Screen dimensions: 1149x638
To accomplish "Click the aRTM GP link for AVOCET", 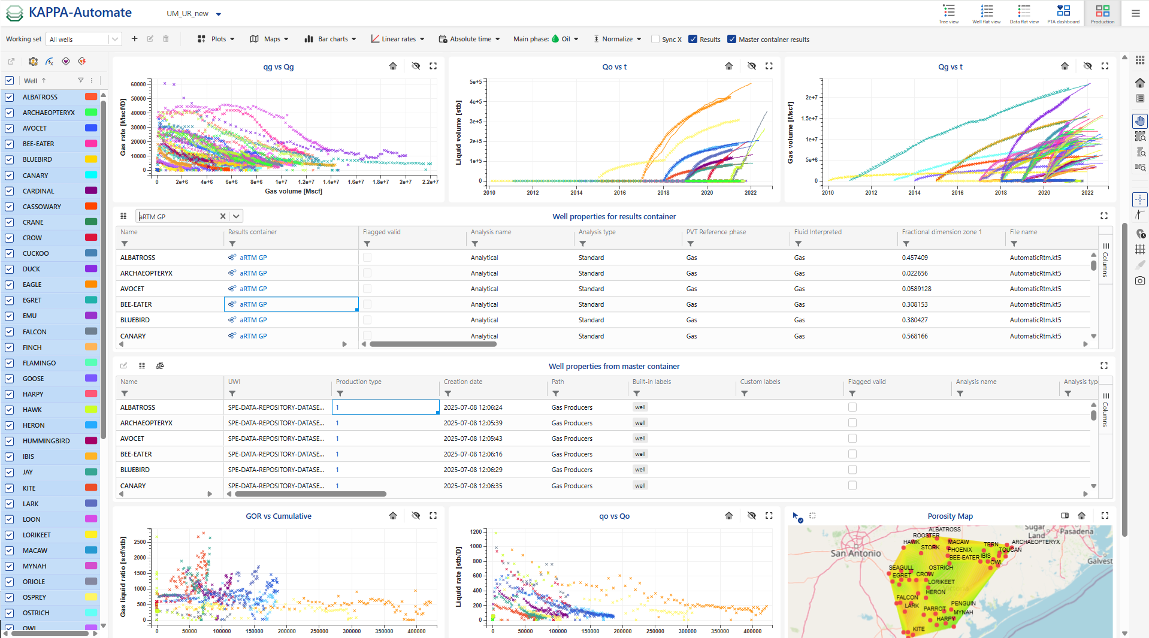I will click(252, 288).
